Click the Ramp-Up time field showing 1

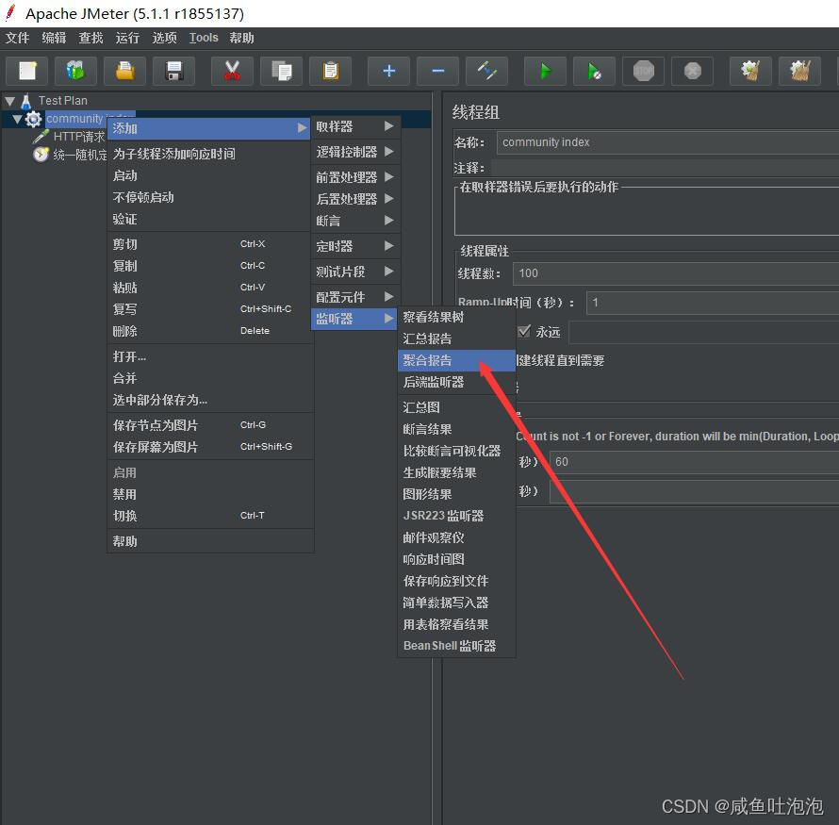(x=712, y=303)
